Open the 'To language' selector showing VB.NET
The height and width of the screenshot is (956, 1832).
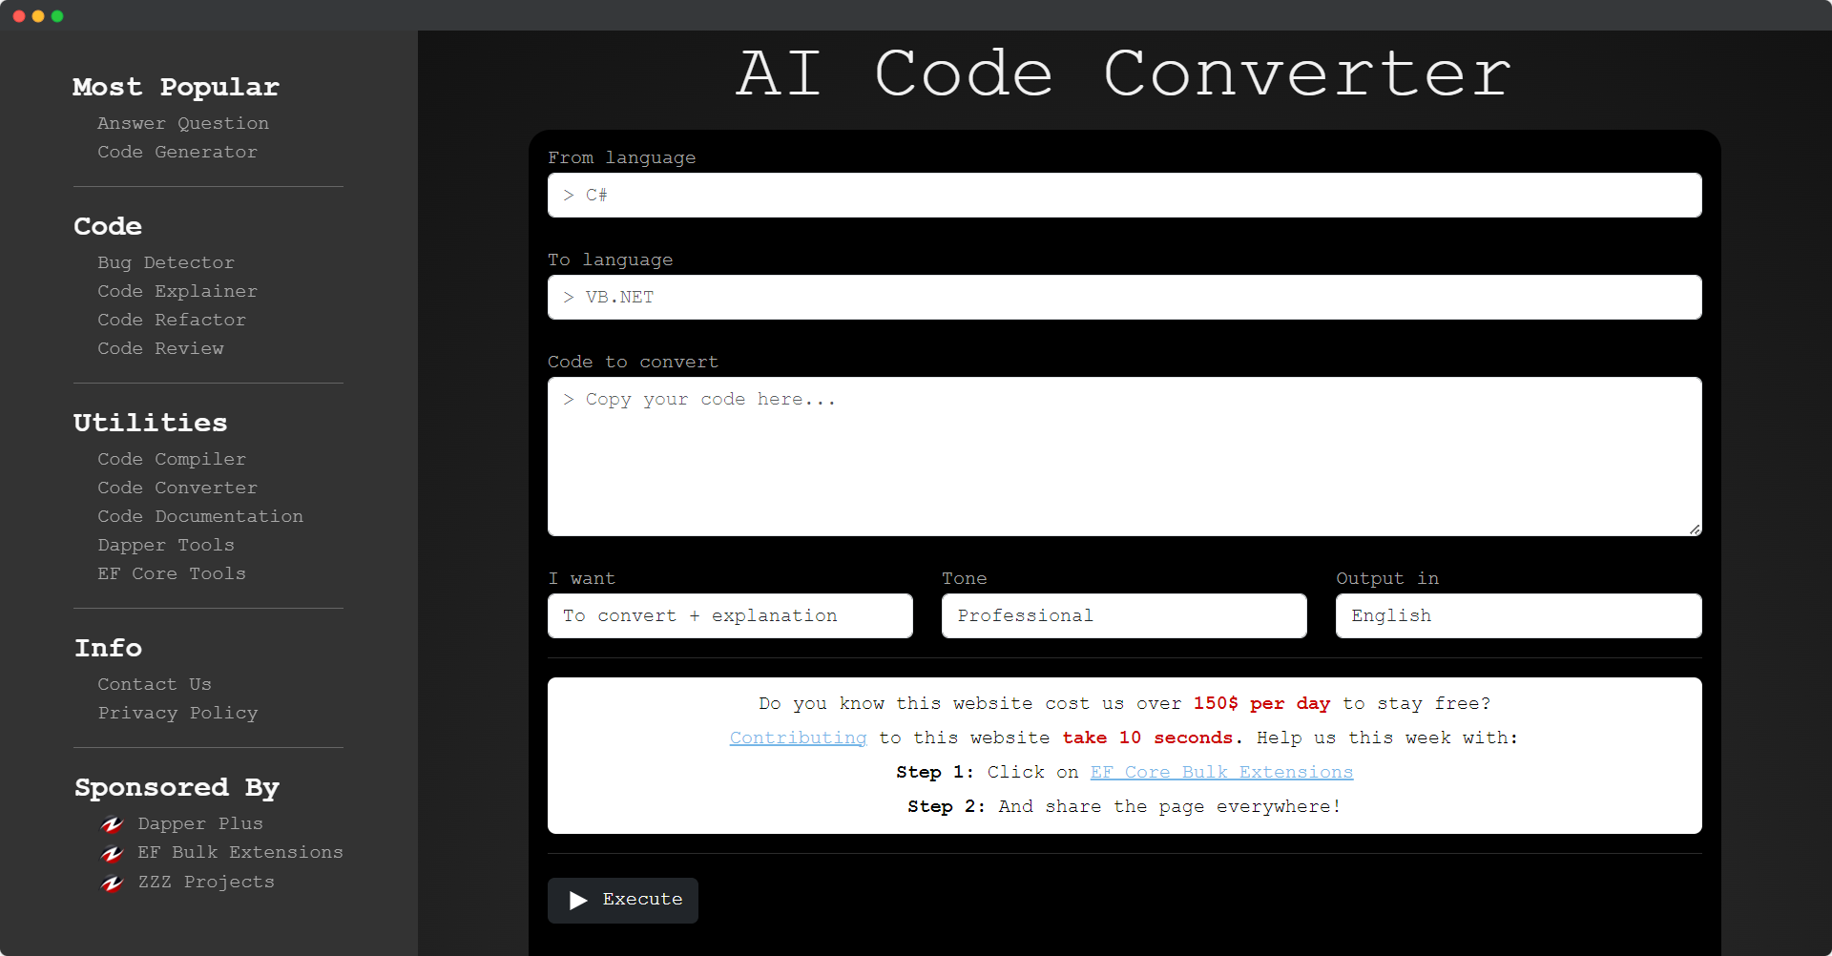pyautogui.click(x=1124, y=297)
